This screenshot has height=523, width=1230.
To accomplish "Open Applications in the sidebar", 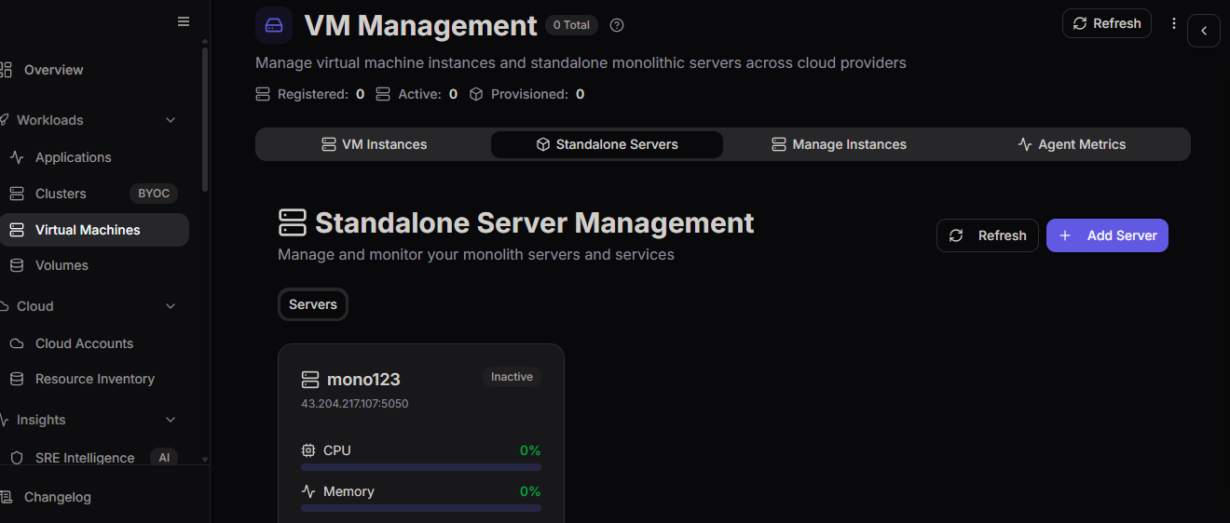I will click(73, 157).
